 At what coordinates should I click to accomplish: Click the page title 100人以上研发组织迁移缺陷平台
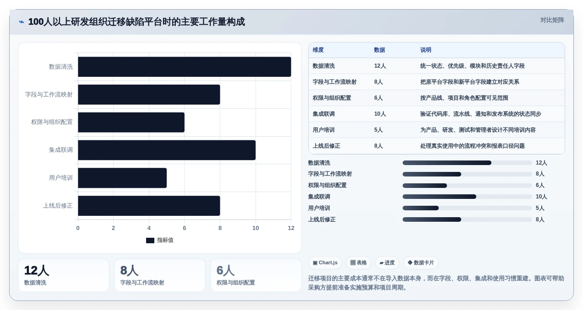136,21
